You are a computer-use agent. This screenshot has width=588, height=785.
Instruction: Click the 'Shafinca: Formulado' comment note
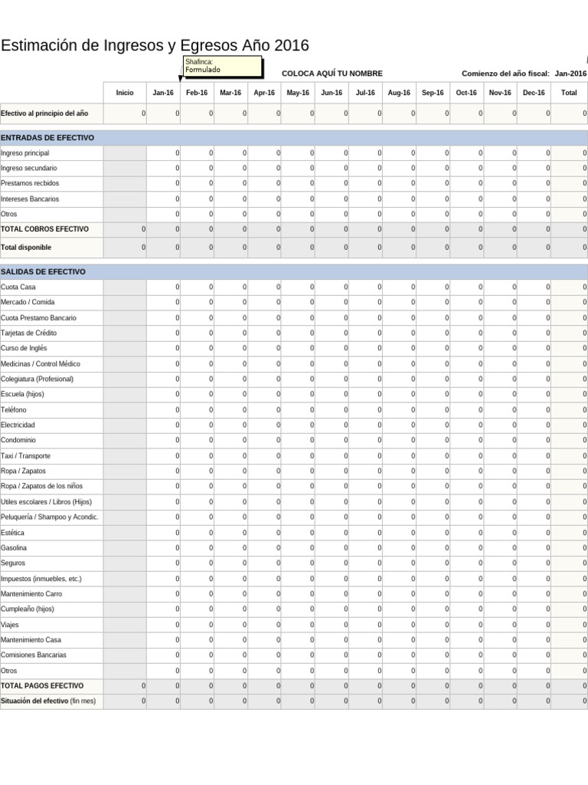(x=223, y=67)
